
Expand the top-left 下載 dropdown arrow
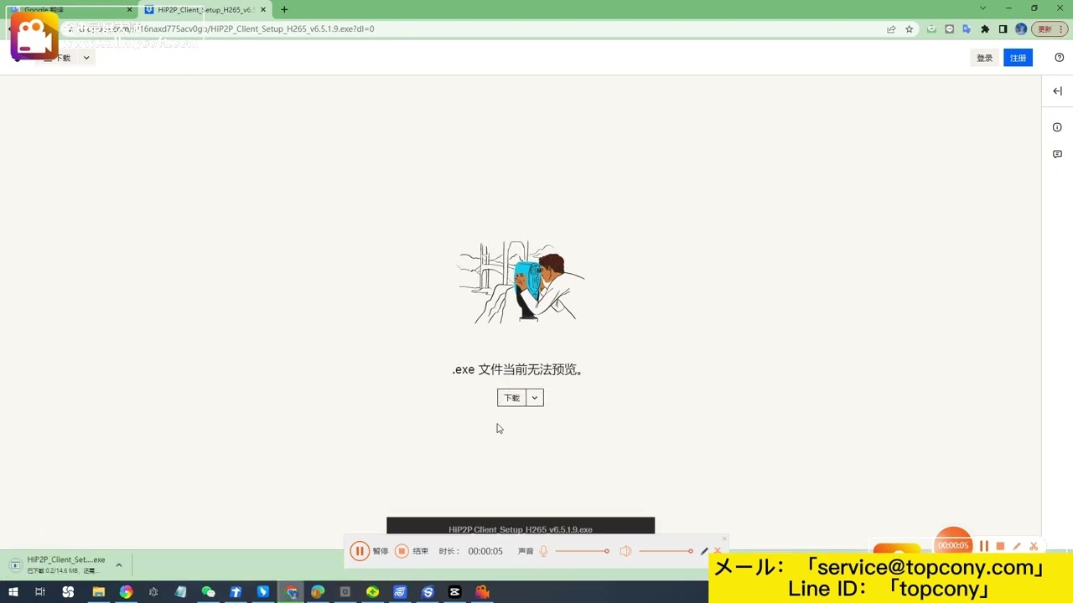86,58
